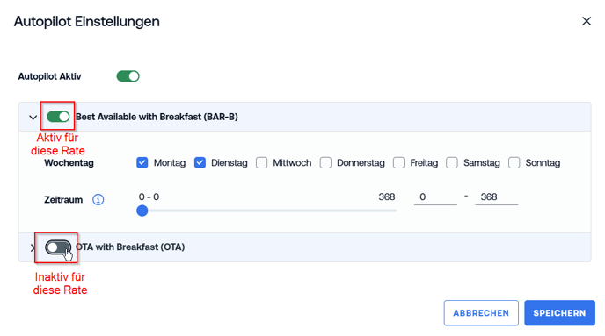This screenshot has height=336, width=605.
Task: Click the Zeitraum slider handle
Action: (142, 211)
